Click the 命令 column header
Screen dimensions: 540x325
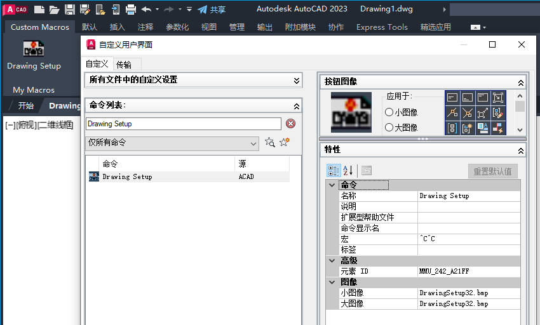[166, 164]
